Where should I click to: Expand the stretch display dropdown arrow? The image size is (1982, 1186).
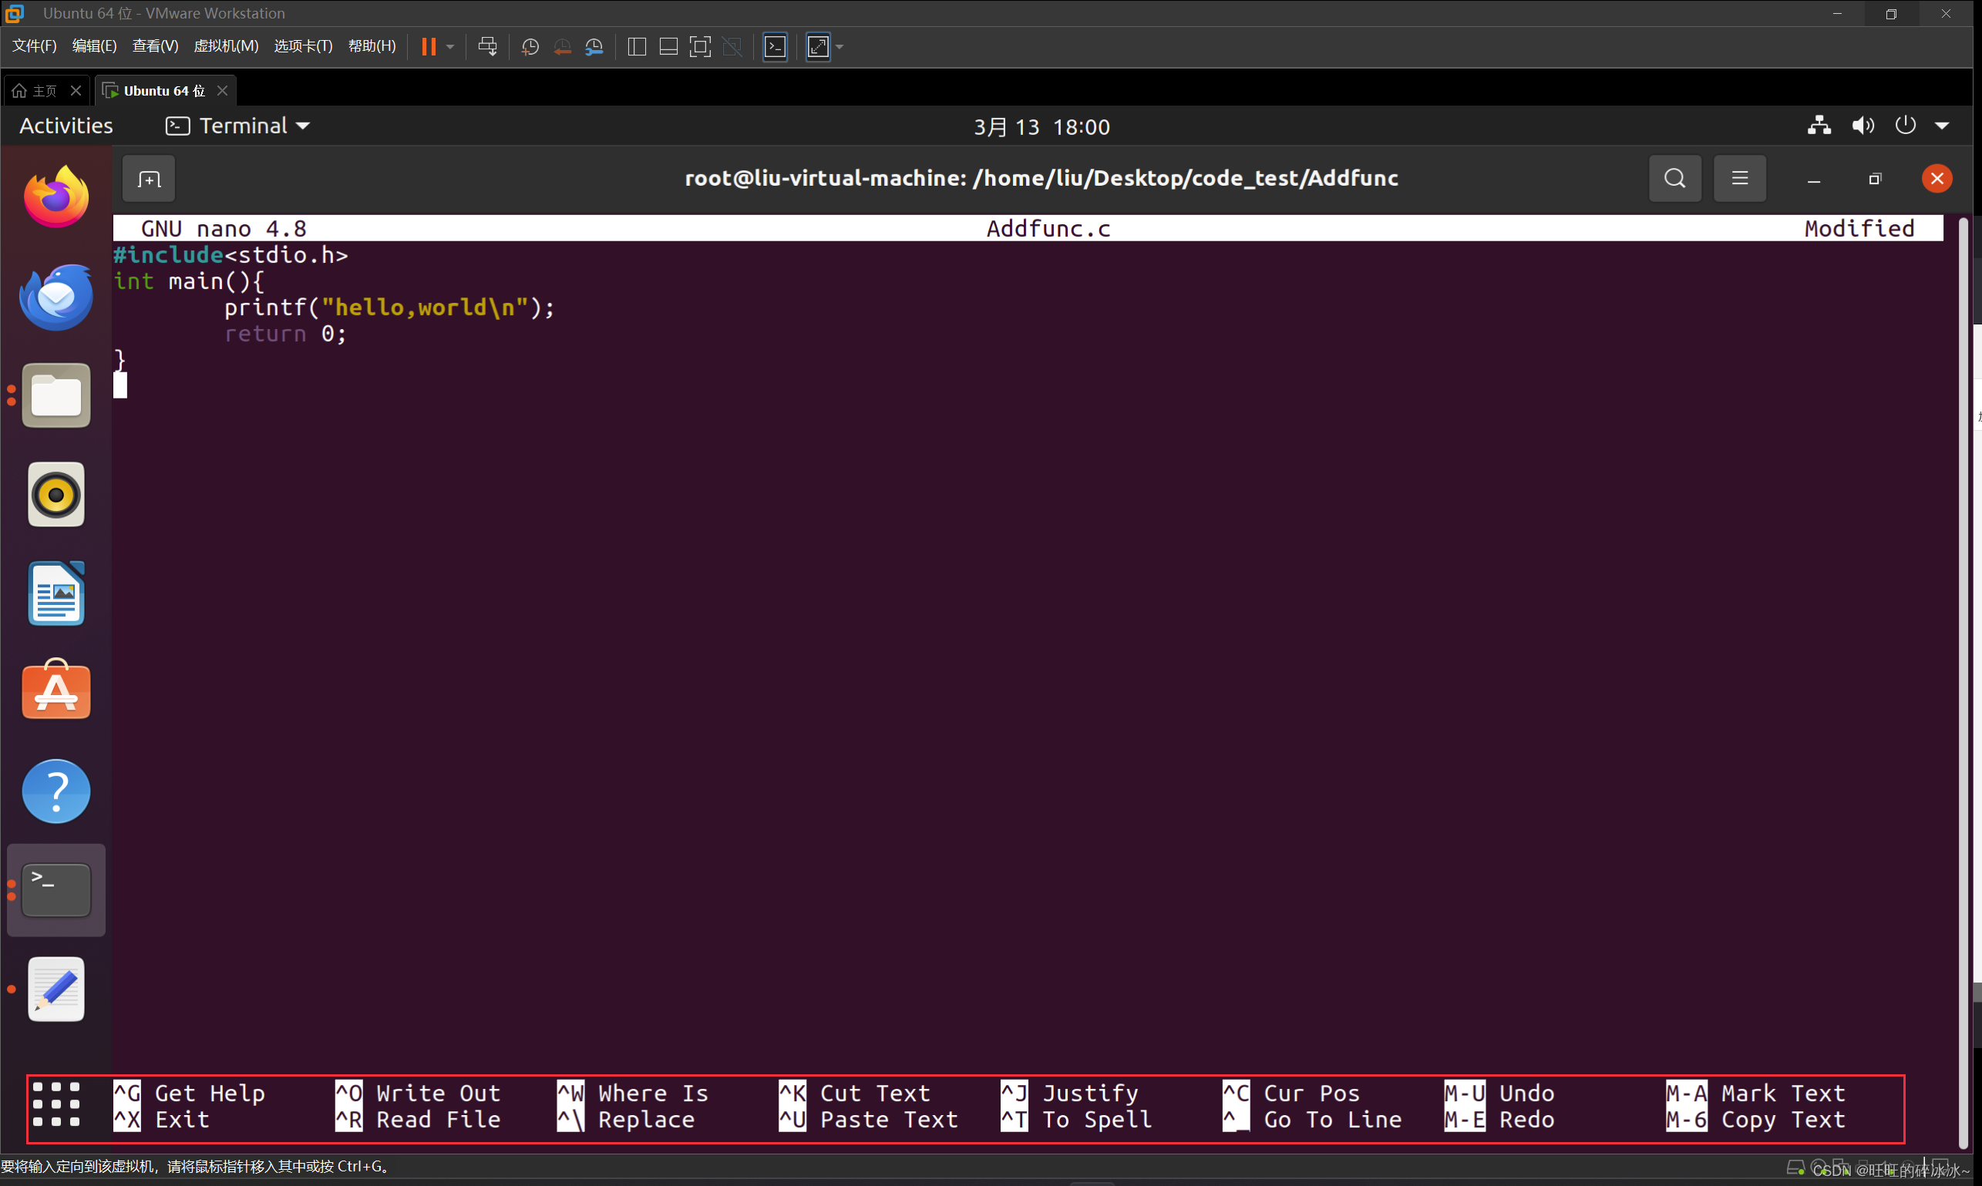click(x=840, y=46)
